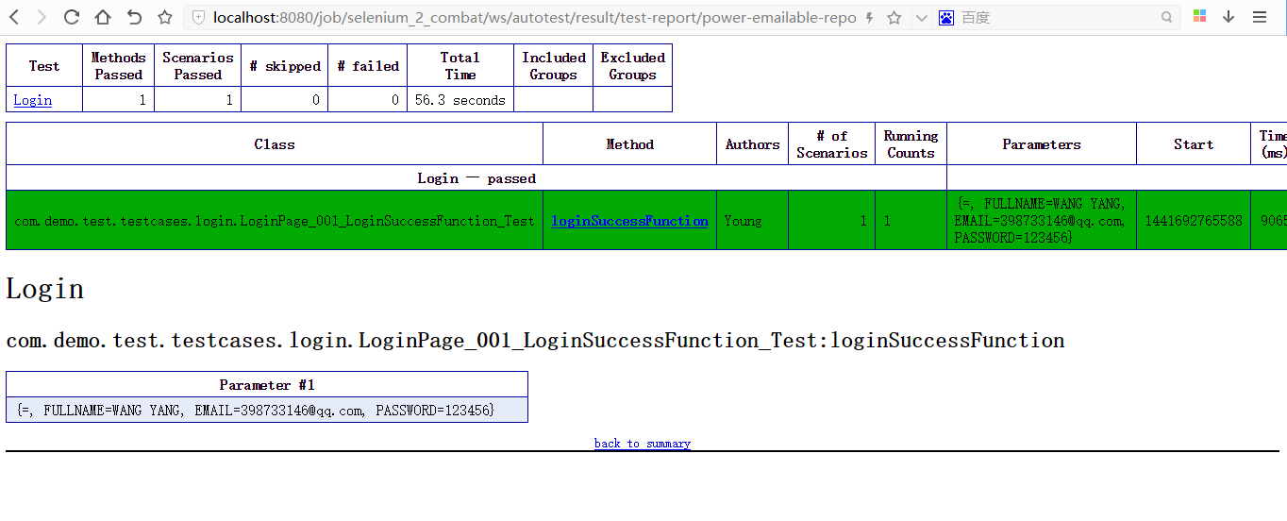Click the Test column header
The image size is (1287, 521).
(x=44, y=66)
